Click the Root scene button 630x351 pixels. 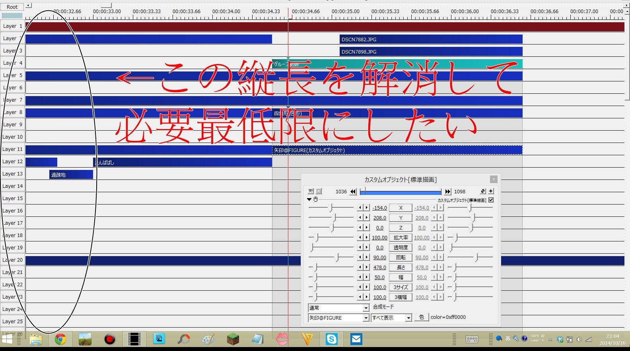[12, 7]
